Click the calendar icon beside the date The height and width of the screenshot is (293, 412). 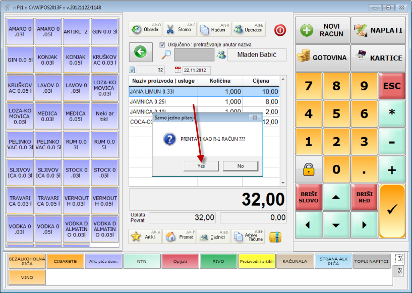pyautogui.click(x=178, y=70)
